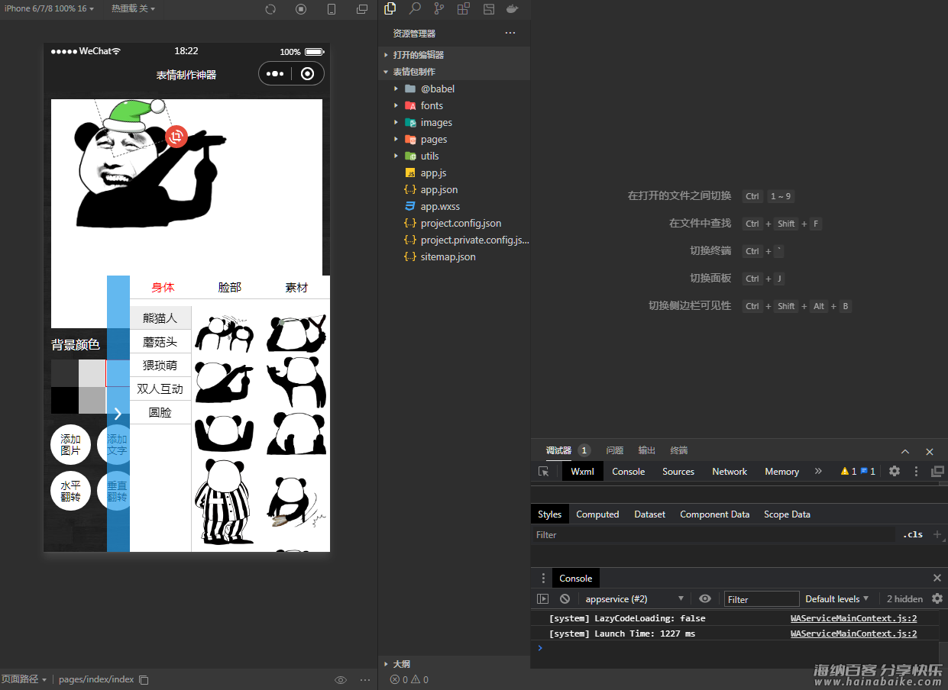Activate the element inspect picker next to Wxml
The image size is (948, 690).
point(544,472)
